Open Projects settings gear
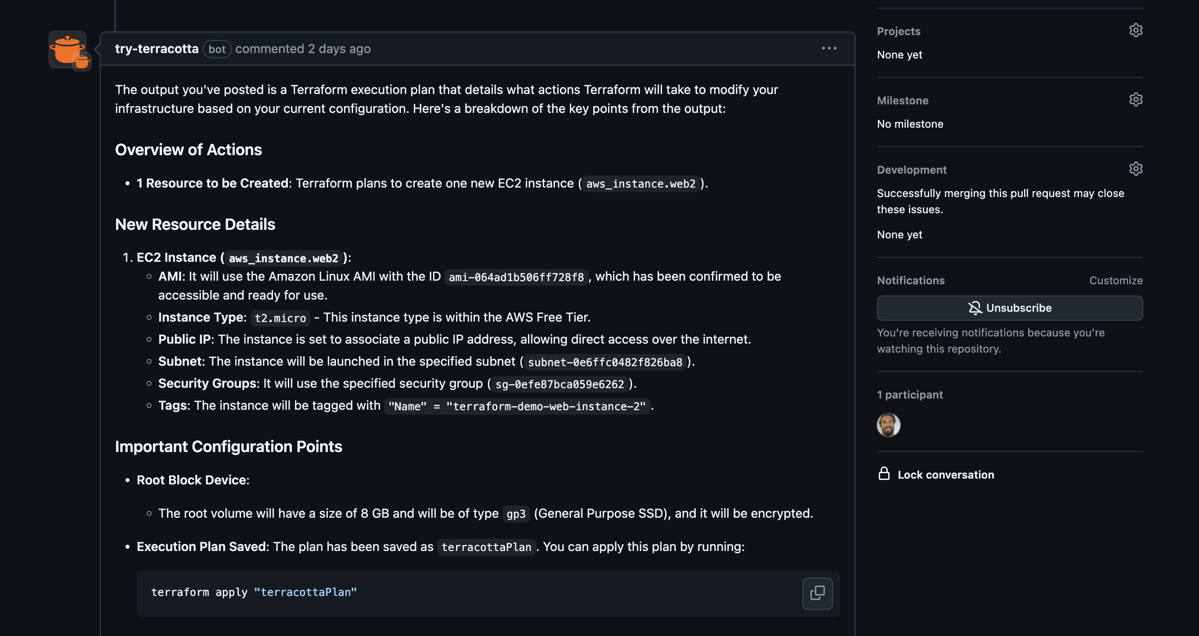The width and height of the screenshot is (1199, 636). tap(1135, 31)
